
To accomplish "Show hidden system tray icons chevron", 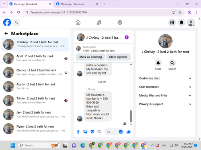I will [152, 145].
